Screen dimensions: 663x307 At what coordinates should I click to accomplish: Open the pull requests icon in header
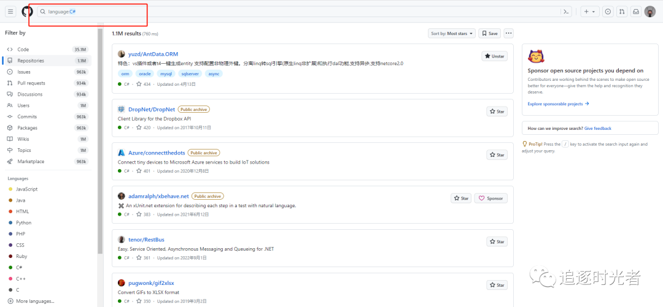tap(621, 12)
